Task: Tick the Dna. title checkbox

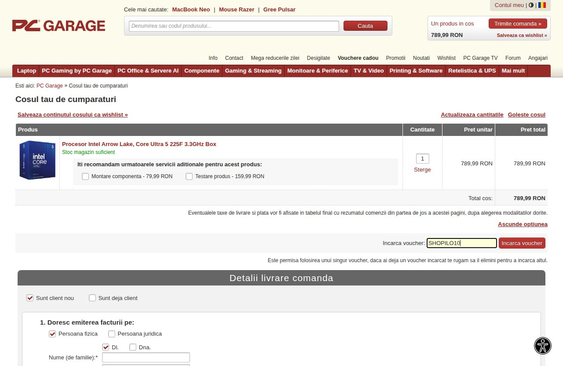Action: [133, 347]
